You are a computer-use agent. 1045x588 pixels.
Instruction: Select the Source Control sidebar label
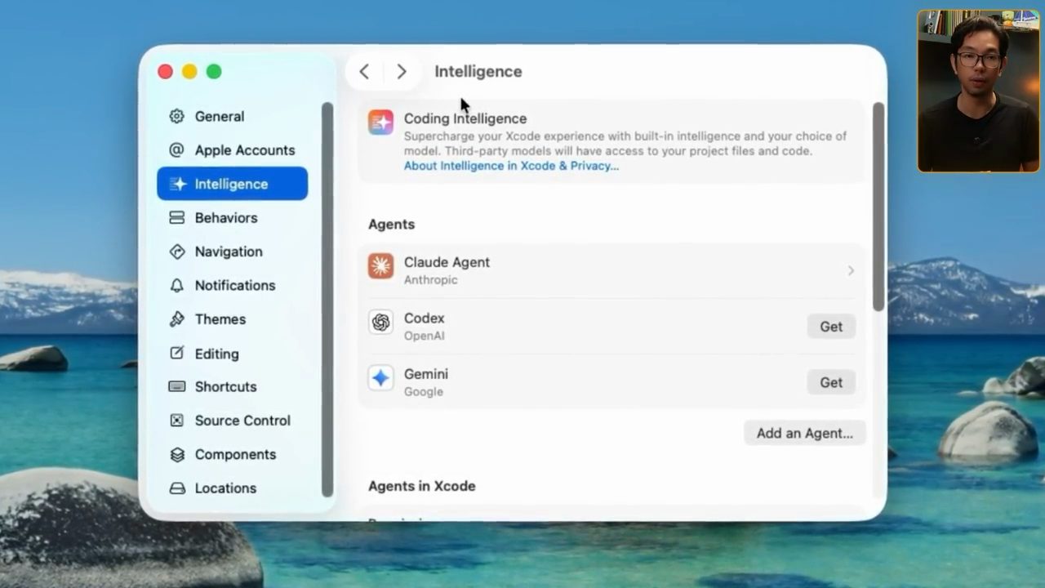242,421
